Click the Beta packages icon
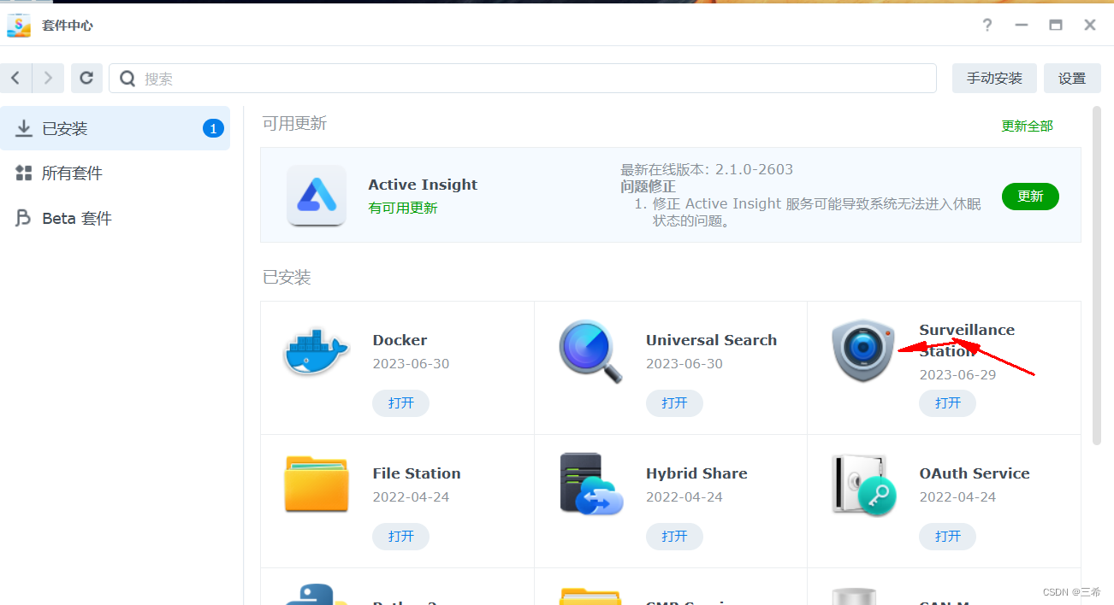This screenshot has width=1114, height=605. [24, 219]
